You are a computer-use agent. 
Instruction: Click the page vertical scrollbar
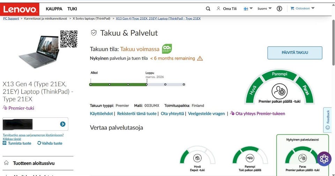(333, 43)
